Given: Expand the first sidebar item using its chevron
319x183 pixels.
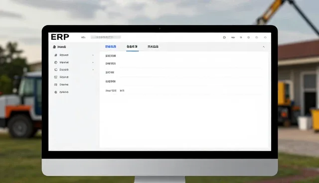Looking at the screenshot, I should click(x=93, y=55).
